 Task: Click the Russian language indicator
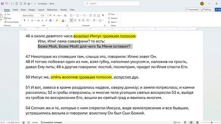[35, 123]
